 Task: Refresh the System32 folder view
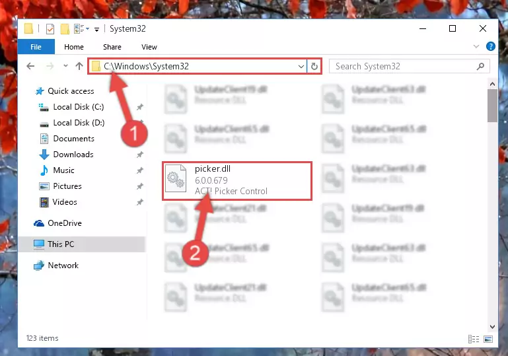coord(314,67)
